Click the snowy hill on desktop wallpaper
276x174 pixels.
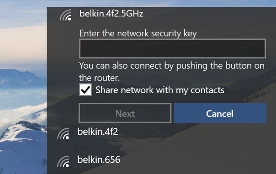pos(23,141)
